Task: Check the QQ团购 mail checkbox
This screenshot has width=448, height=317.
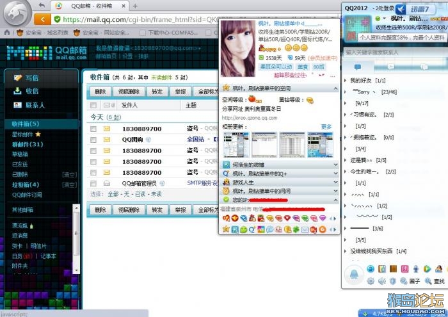Action: point(93,140)
